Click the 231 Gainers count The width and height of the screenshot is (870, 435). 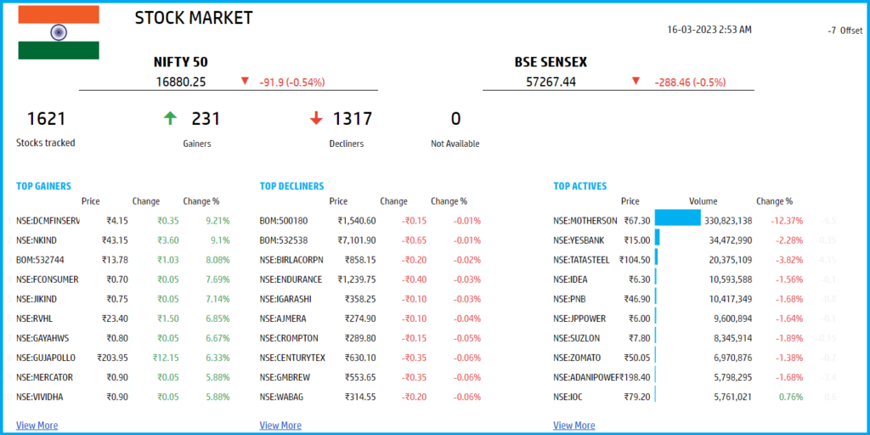click(206, 118)
